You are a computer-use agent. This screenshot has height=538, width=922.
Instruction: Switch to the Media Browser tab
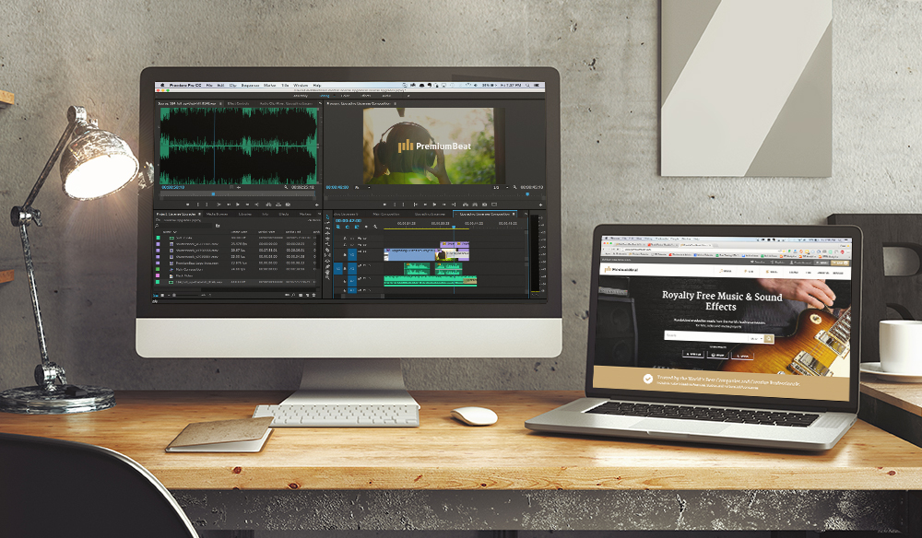point(219,213)
